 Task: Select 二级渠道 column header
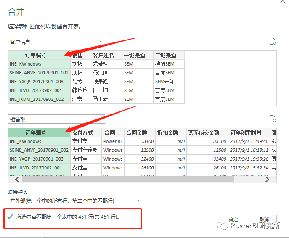(x=169, y=55)
